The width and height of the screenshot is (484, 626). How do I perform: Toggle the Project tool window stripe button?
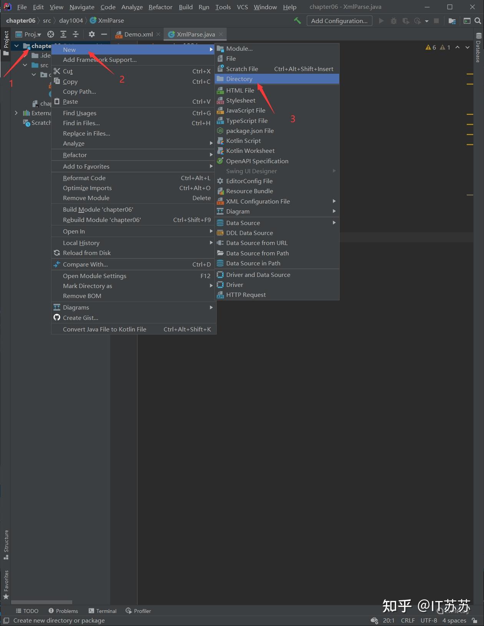point(6,43)
